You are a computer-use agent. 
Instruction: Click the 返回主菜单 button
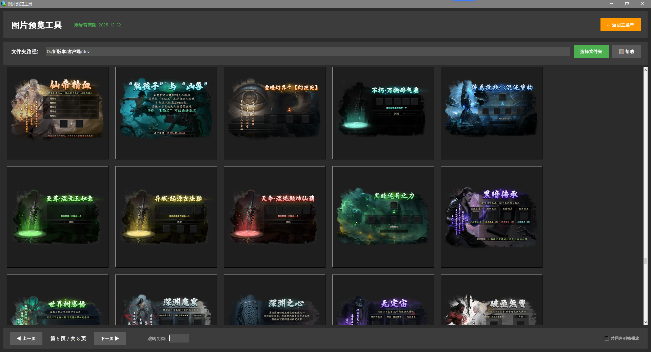tap(620, 25)
